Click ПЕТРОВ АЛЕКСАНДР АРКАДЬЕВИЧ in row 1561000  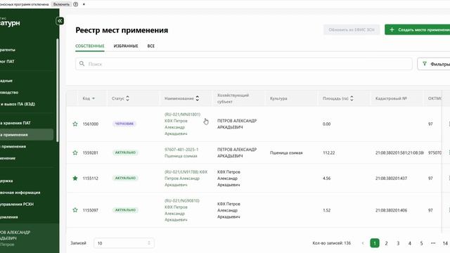click(x=237, y=124)
